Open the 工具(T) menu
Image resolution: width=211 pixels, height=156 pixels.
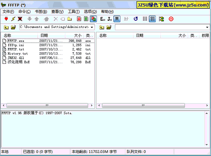(x=74, y=12)
